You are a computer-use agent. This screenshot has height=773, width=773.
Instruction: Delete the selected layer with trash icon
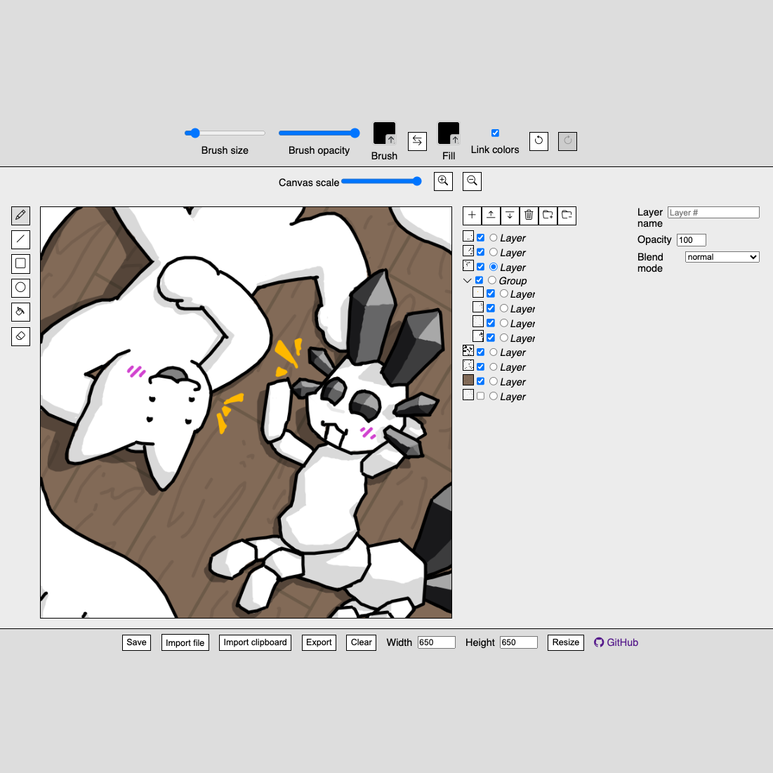click(529, 216)
